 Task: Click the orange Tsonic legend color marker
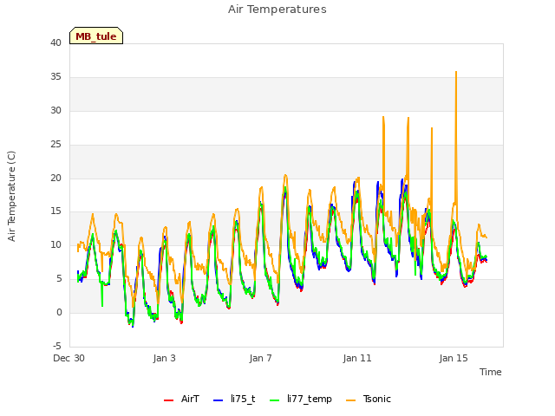[x=350, y=400]
